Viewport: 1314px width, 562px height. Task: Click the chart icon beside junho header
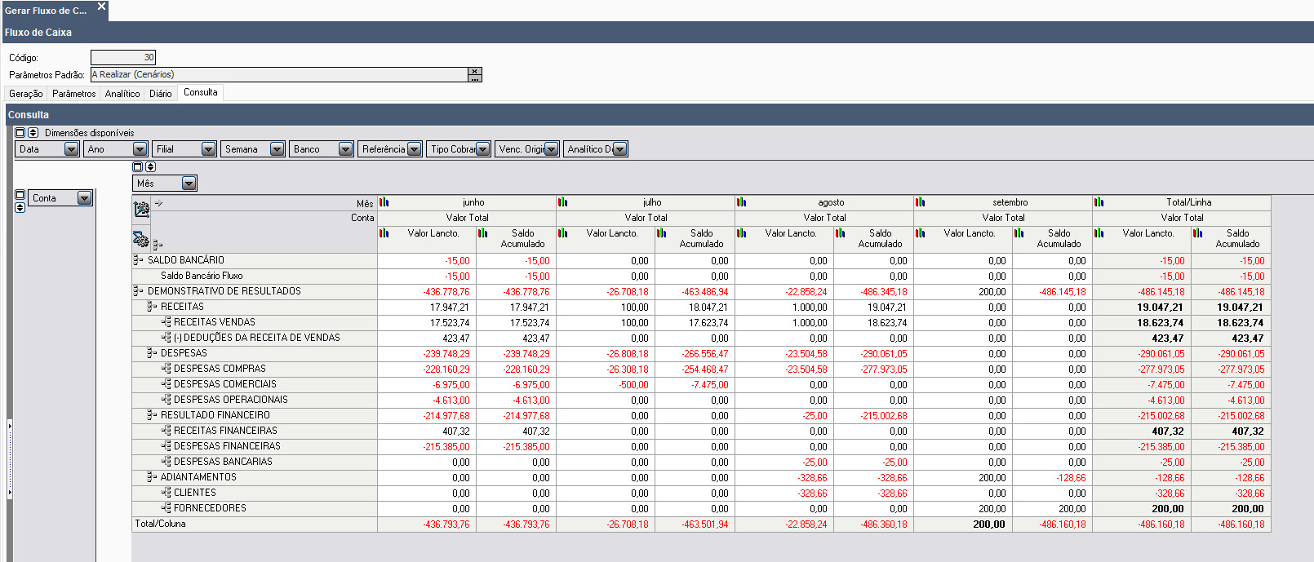[384, 202]
